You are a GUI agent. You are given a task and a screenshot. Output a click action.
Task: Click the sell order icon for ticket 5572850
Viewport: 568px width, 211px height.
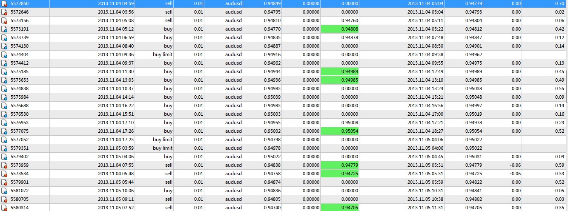pos(4,4)
